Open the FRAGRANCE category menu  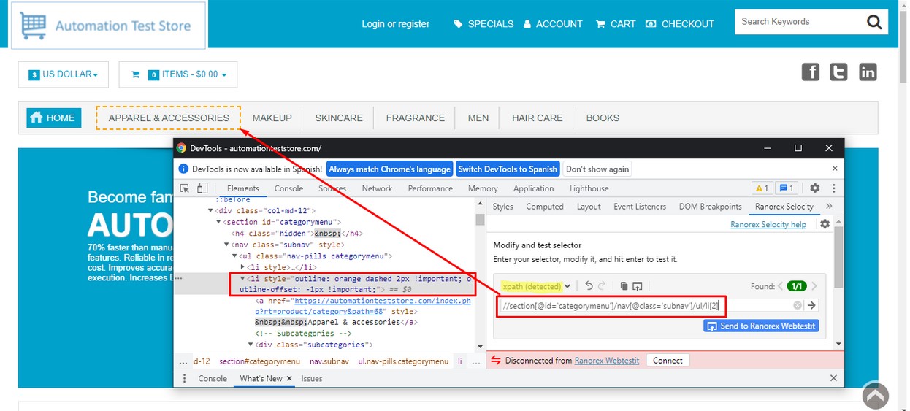416,118
